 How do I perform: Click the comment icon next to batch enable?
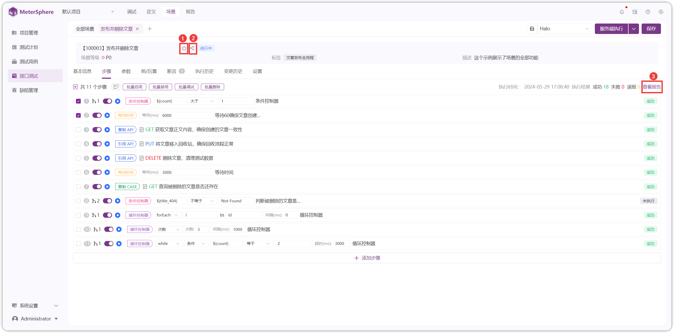pos(116,87)
